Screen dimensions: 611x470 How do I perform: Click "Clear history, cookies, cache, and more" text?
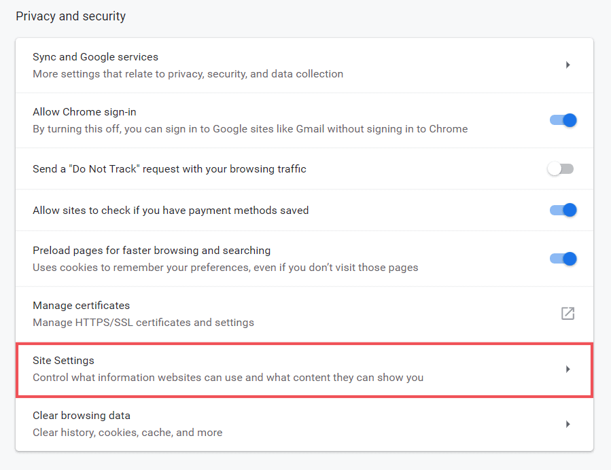click(127, 432)
